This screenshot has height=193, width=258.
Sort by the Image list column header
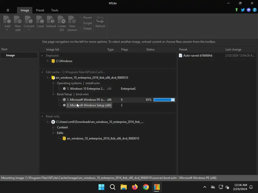73,50
